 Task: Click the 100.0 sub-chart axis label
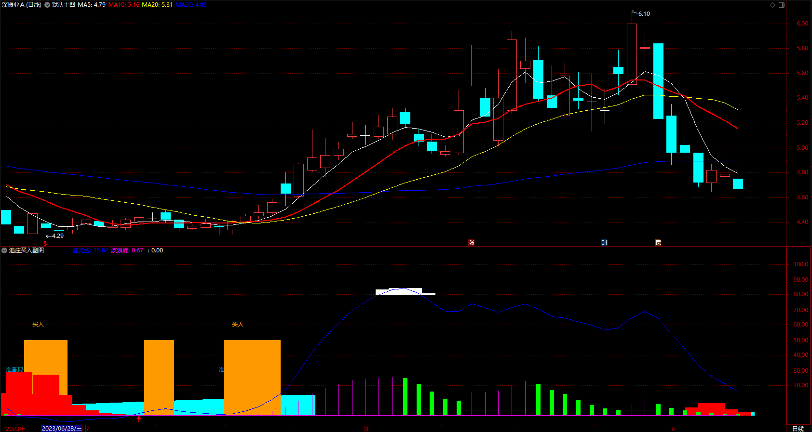[x=801, y=264]
